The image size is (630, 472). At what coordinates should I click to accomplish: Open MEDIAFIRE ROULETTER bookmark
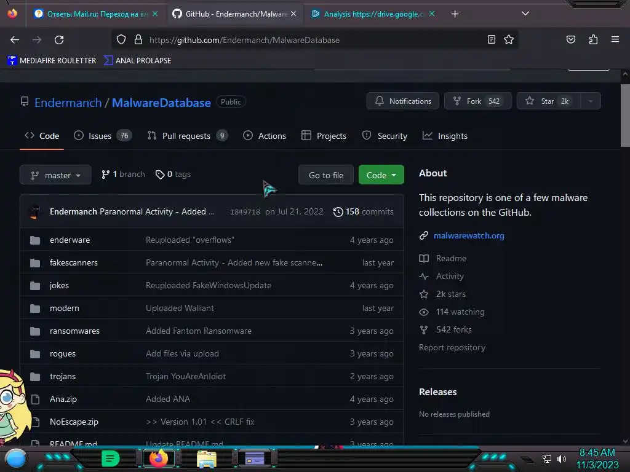click(52, 61)
